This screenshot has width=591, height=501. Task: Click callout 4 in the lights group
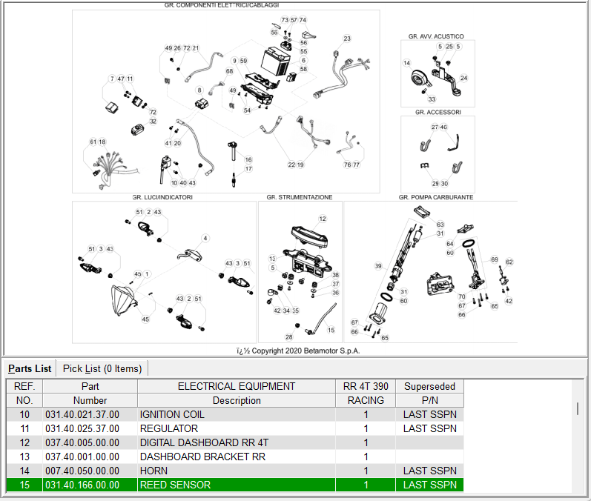[x=205, y=239]
